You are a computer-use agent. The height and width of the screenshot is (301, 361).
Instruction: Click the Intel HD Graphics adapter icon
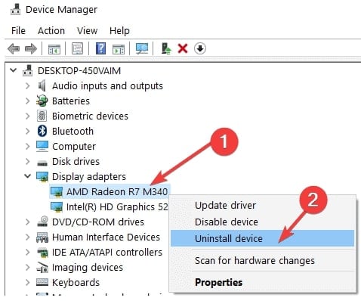(57, 207)
